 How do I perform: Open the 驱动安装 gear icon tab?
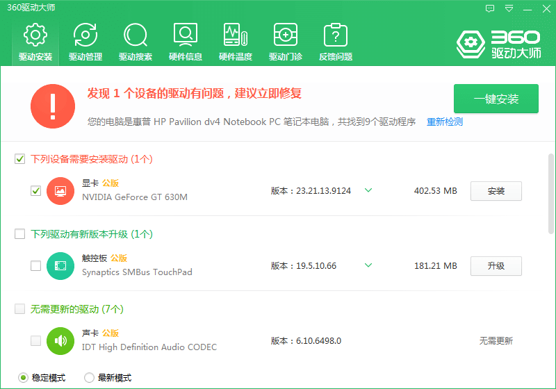click(x=35, y=42)
